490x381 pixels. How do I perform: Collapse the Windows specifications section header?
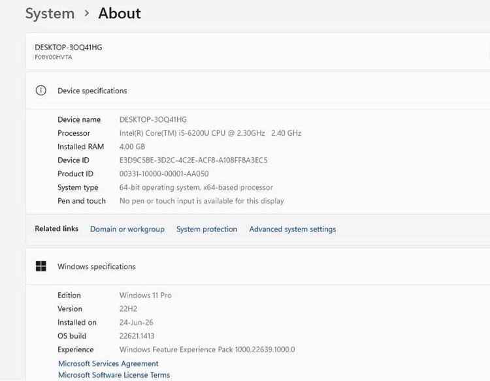[258, 266]
